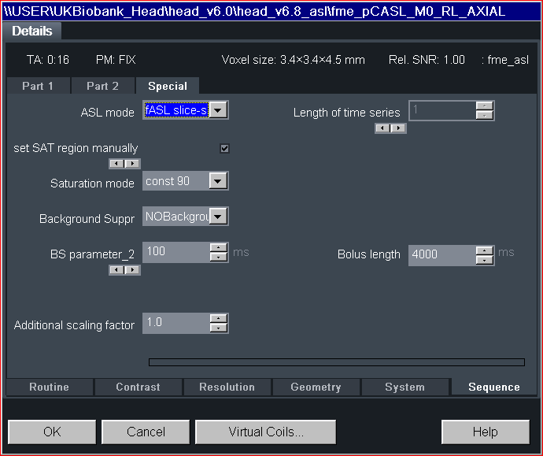Click the progress bar below scaling factor

[x=337, y=362]
